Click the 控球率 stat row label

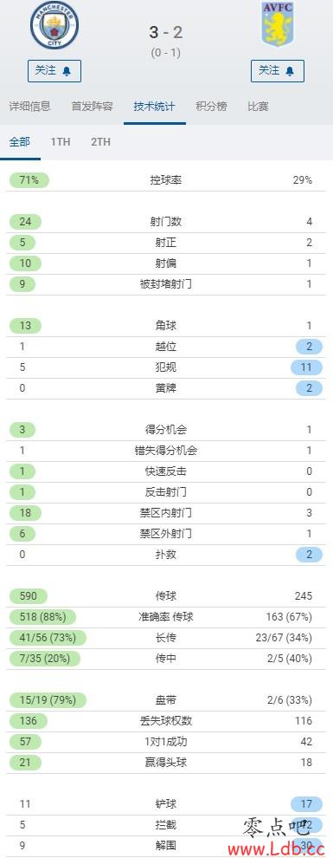pos(166,180)
